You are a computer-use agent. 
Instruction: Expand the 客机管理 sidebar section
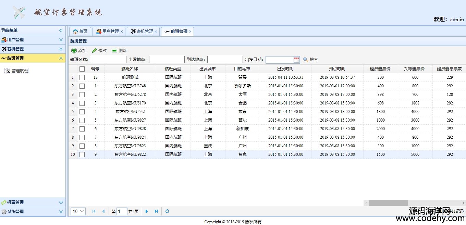pyautogui.click(x=61, y=49)
